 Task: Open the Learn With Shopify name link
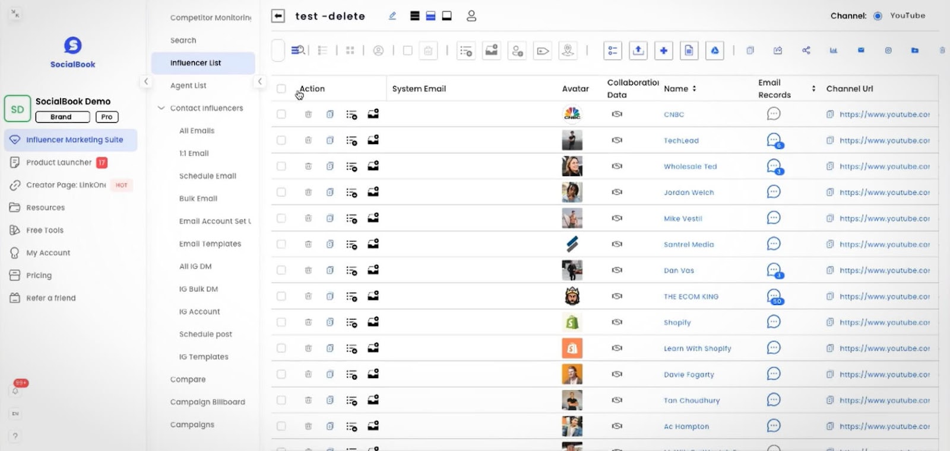click(697, 348)
